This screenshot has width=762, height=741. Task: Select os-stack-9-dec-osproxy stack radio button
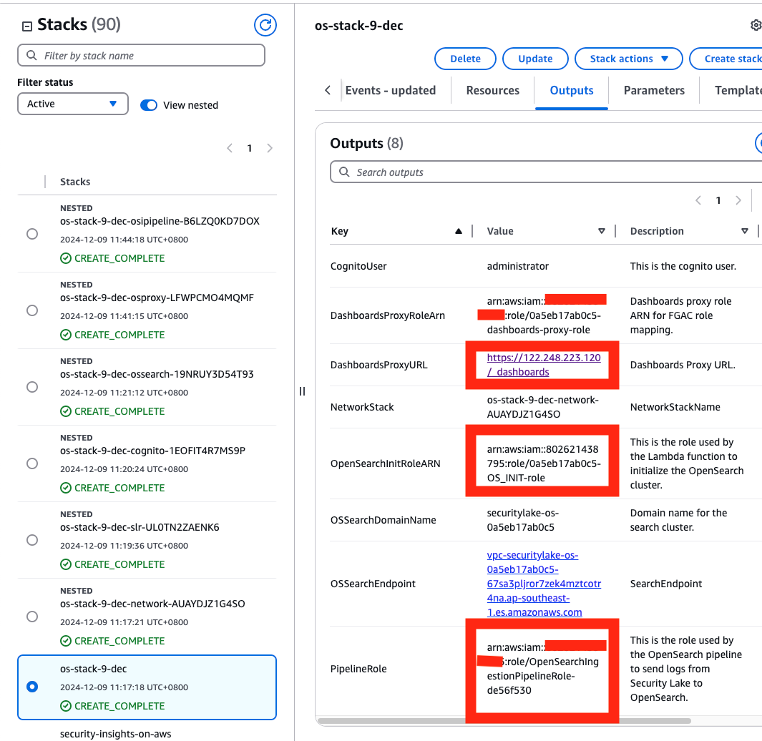pyautogui.click(x=32, y=310)
